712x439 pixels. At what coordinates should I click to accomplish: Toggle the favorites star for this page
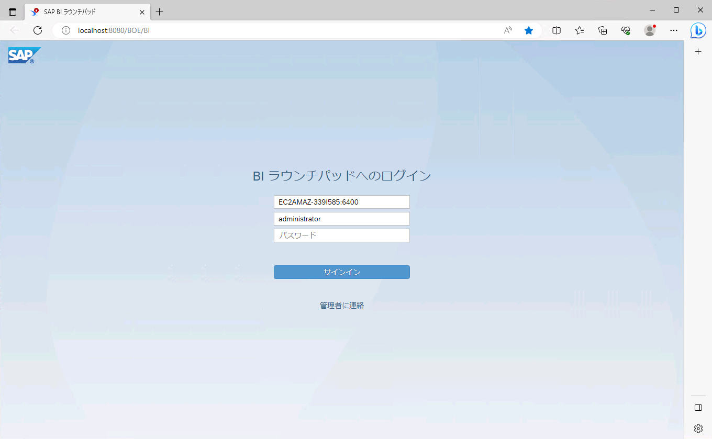529,30
